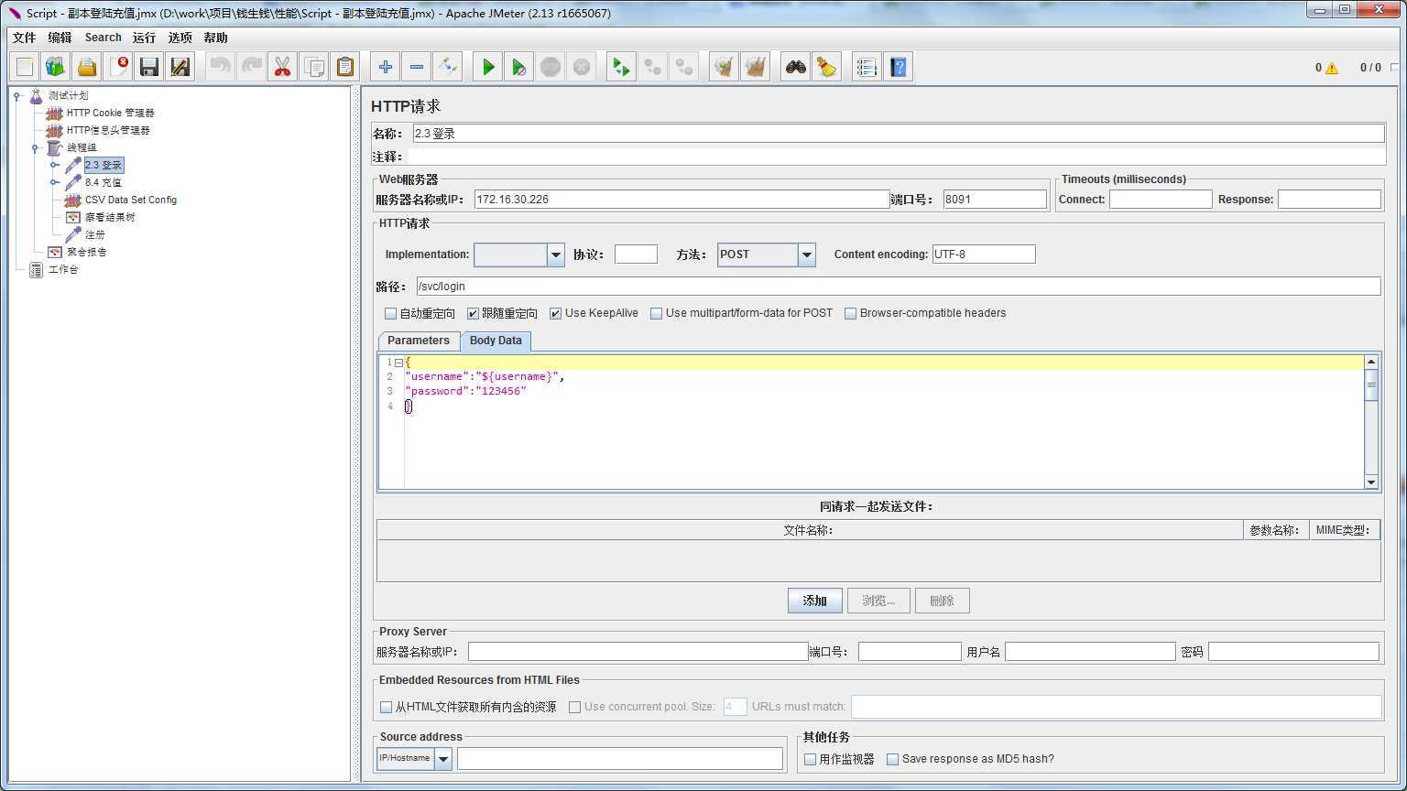Expand the 2.3 登录 tree node
This screenshot has height=791, width=1407.
point(54,165)
